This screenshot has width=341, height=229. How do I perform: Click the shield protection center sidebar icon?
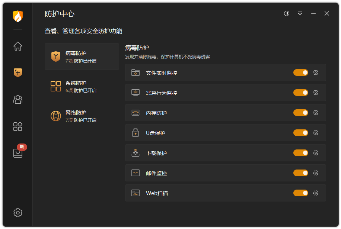pyautogui.click(x=18, y=73)
